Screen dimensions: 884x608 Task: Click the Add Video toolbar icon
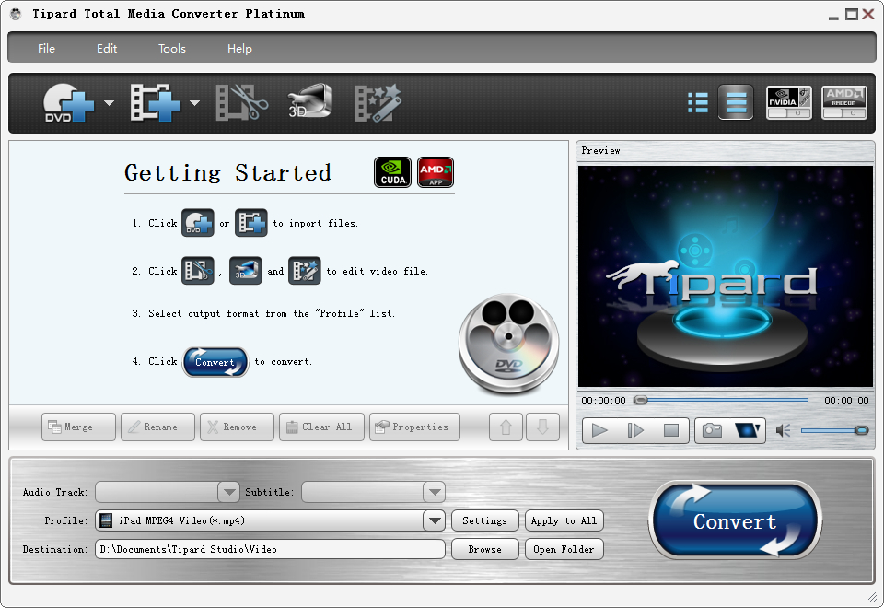pyautogui.click(x=156, y=103)
